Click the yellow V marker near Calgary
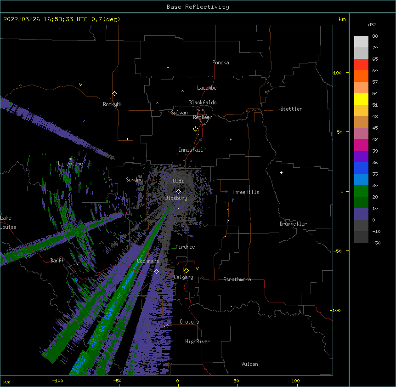Screen dimensions: 396x387 (197, 268)
